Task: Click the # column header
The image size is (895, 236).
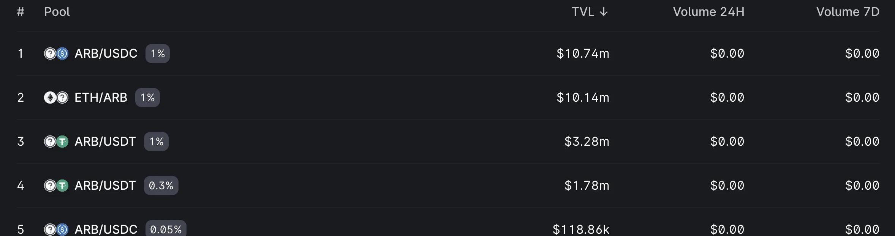Action: (x=21, y=12)
